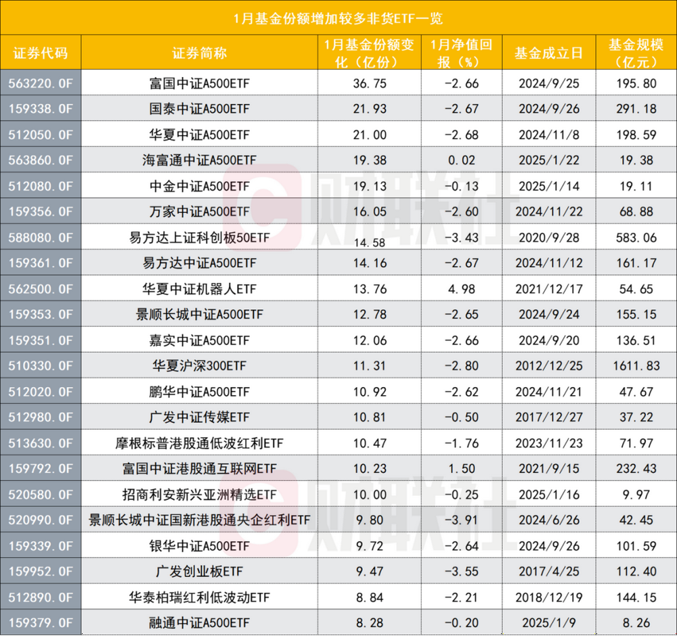Viewport: 677px width, 636px height.
Task: Click the share change value 36.75
Action: [x=370, y=83]
